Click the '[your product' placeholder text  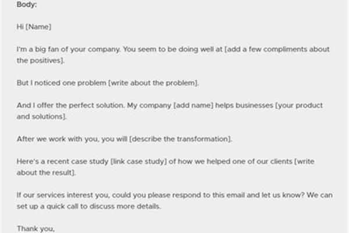coord(299,105)
